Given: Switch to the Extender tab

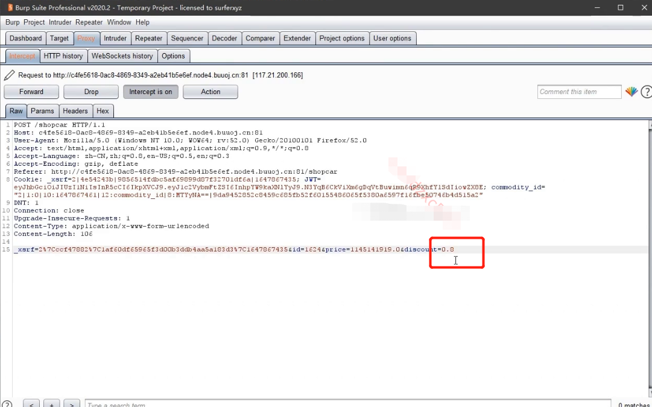Looking at the screenshot, I should (297, 38).
